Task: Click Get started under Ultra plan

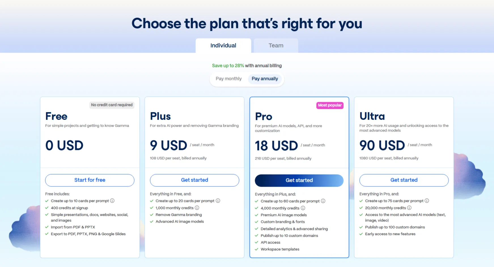Action: (x=404, y=180)
